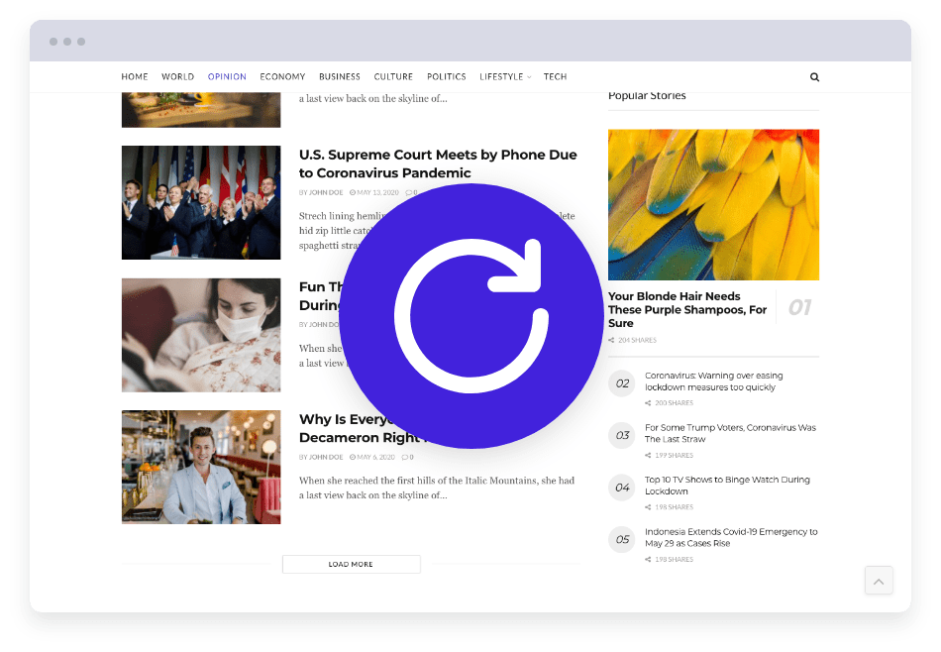
Task: Read Coronavirus warning over easing lockdown story
Action: [713, 381]
